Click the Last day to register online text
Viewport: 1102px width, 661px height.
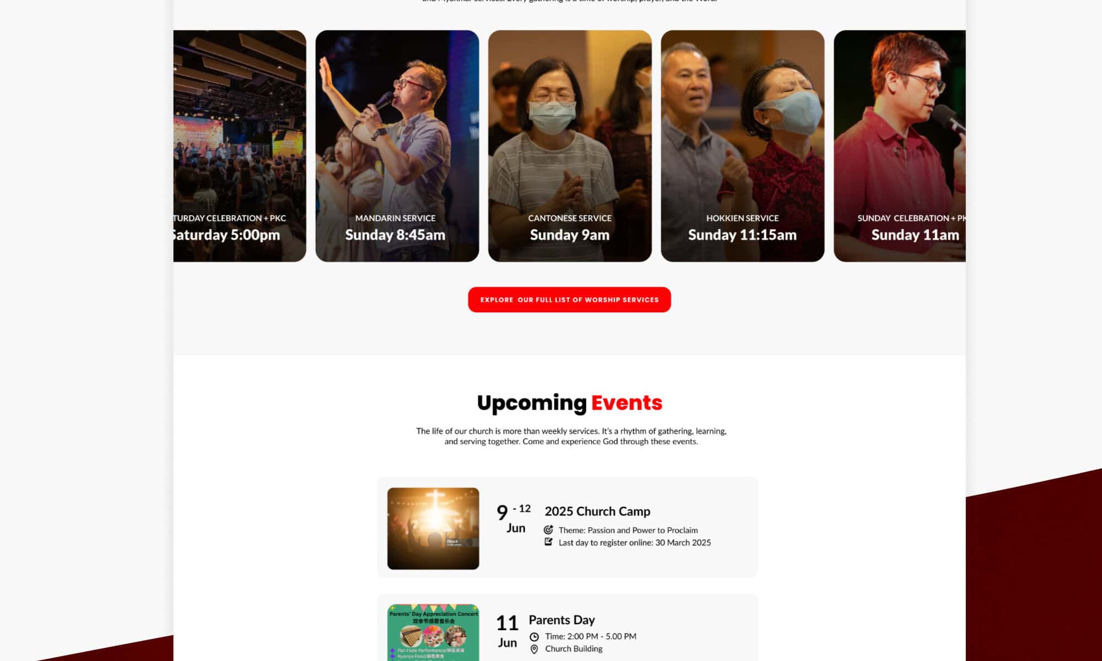pyautogui.click(x=634, y=543)
